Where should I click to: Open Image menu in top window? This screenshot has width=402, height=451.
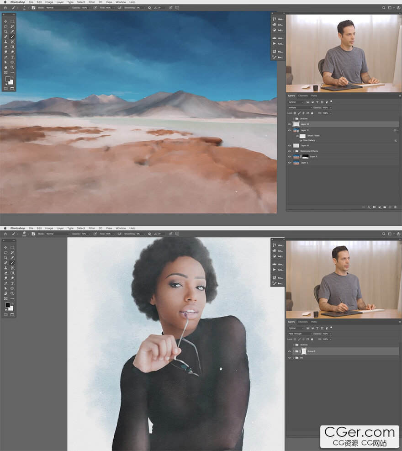point(49,2)
